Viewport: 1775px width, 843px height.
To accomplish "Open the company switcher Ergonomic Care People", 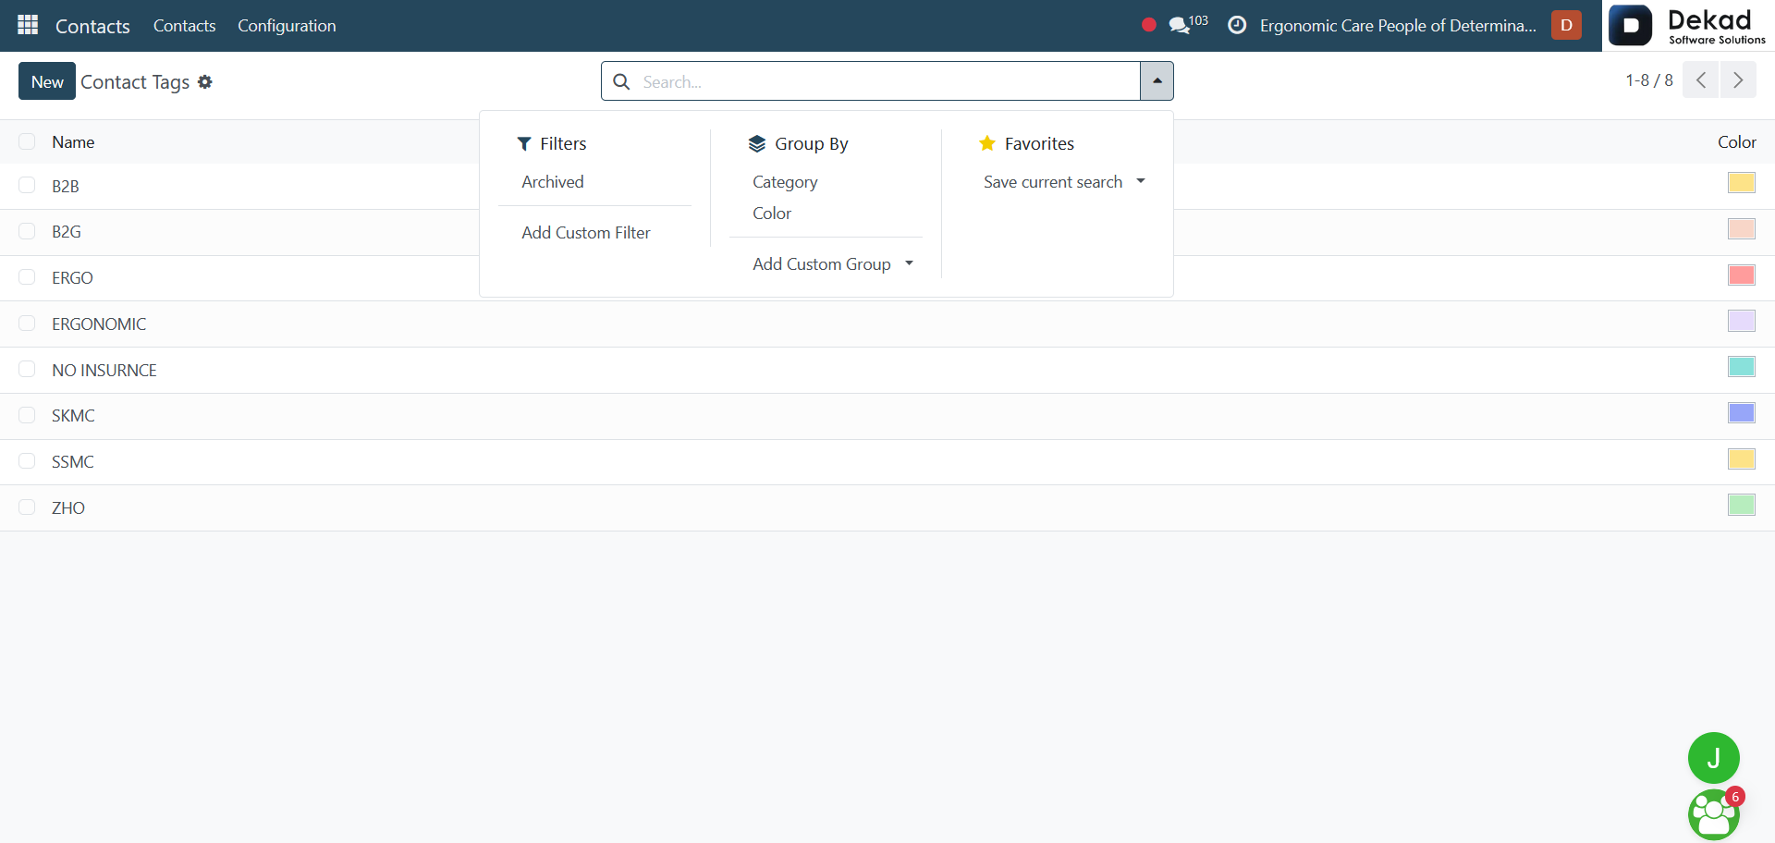I will (x=1398, y=26).
